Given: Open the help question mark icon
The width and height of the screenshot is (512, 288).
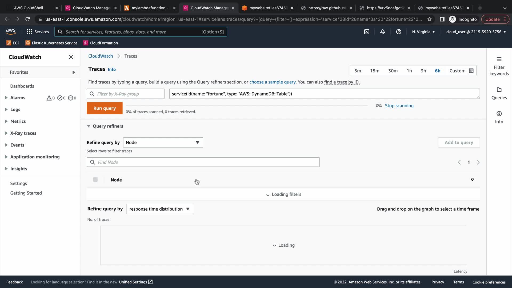Looking at the screenshot, I should coord(399,32).
